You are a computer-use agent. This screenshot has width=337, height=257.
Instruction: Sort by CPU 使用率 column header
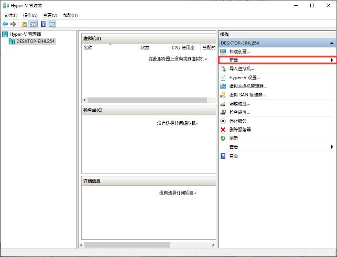click(x=185, y=47)
